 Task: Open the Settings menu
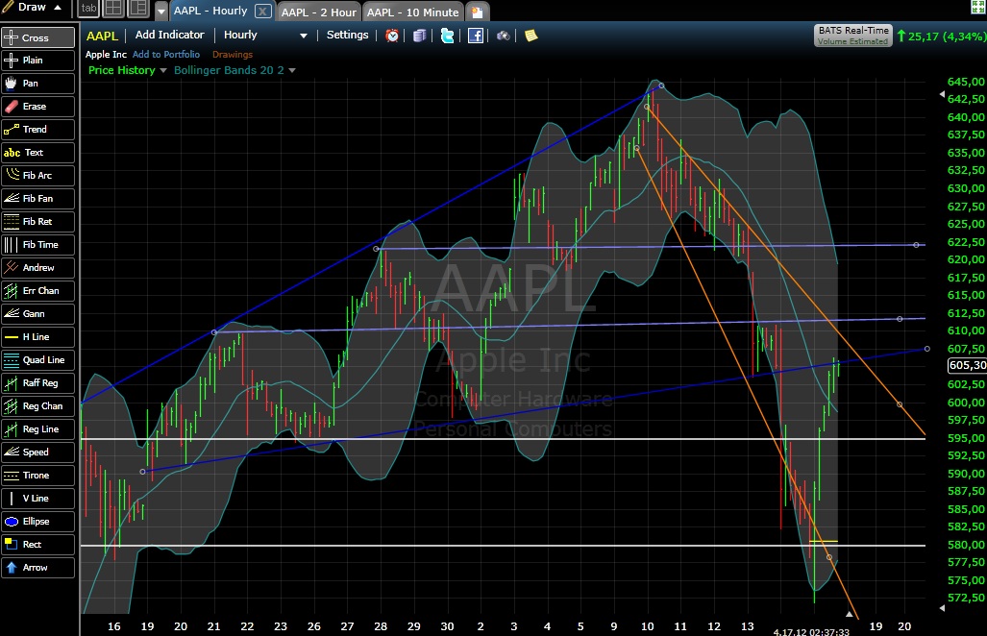pos(347,35)
